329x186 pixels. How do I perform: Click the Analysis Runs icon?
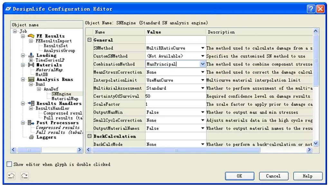pyautogui.click(x=31, y=79)
